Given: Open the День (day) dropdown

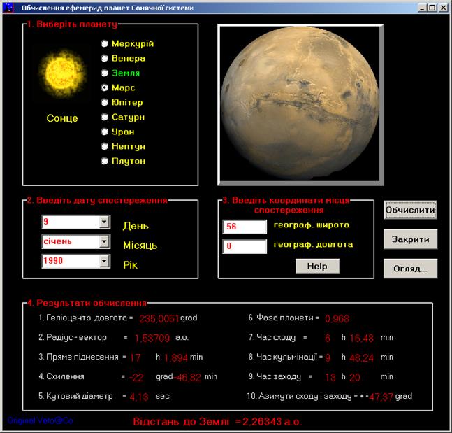Looking at the screenshot, I should tap(104, 222).
